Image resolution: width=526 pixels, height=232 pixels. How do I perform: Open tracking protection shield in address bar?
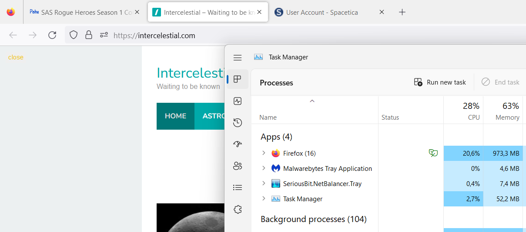point(74,35)
